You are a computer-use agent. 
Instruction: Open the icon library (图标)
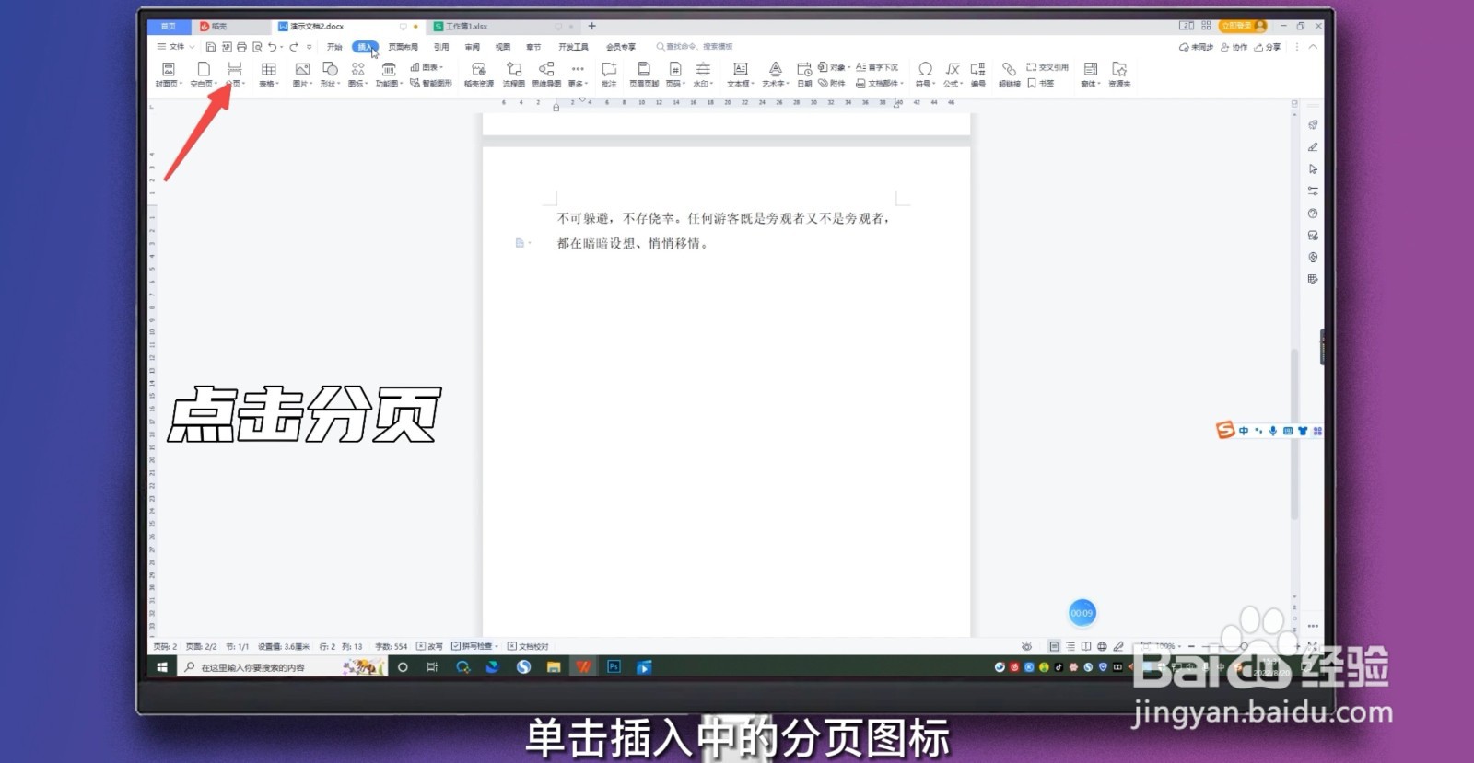click(x=357, y=75)
